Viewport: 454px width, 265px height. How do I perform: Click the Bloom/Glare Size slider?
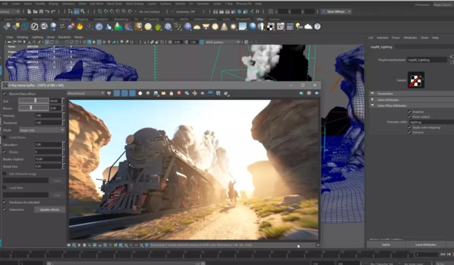(x=35, y=101)
